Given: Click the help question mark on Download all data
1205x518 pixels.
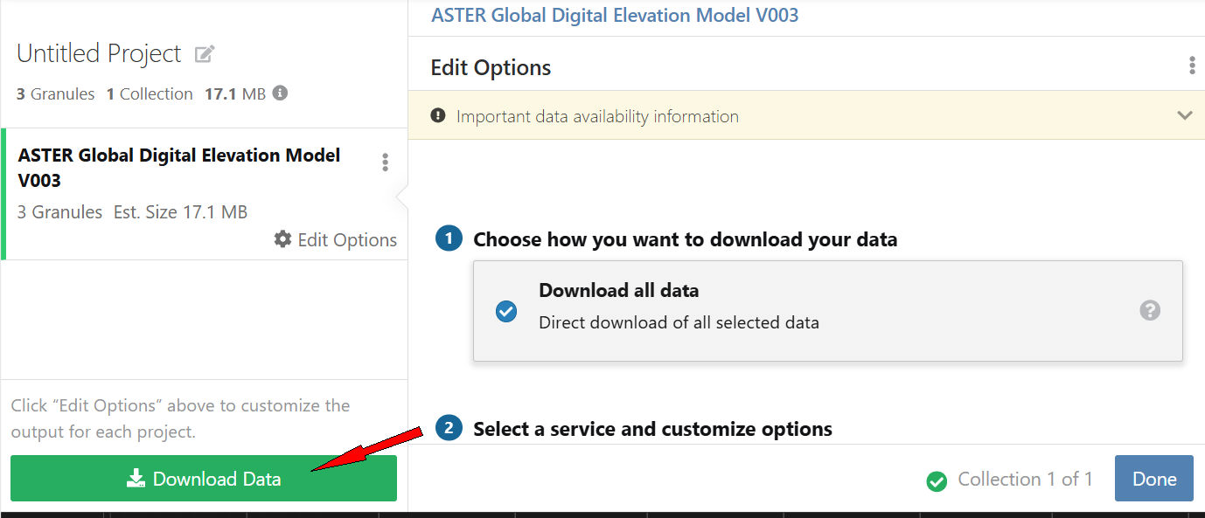Looking at the screenshot, I should point(1150,310).
